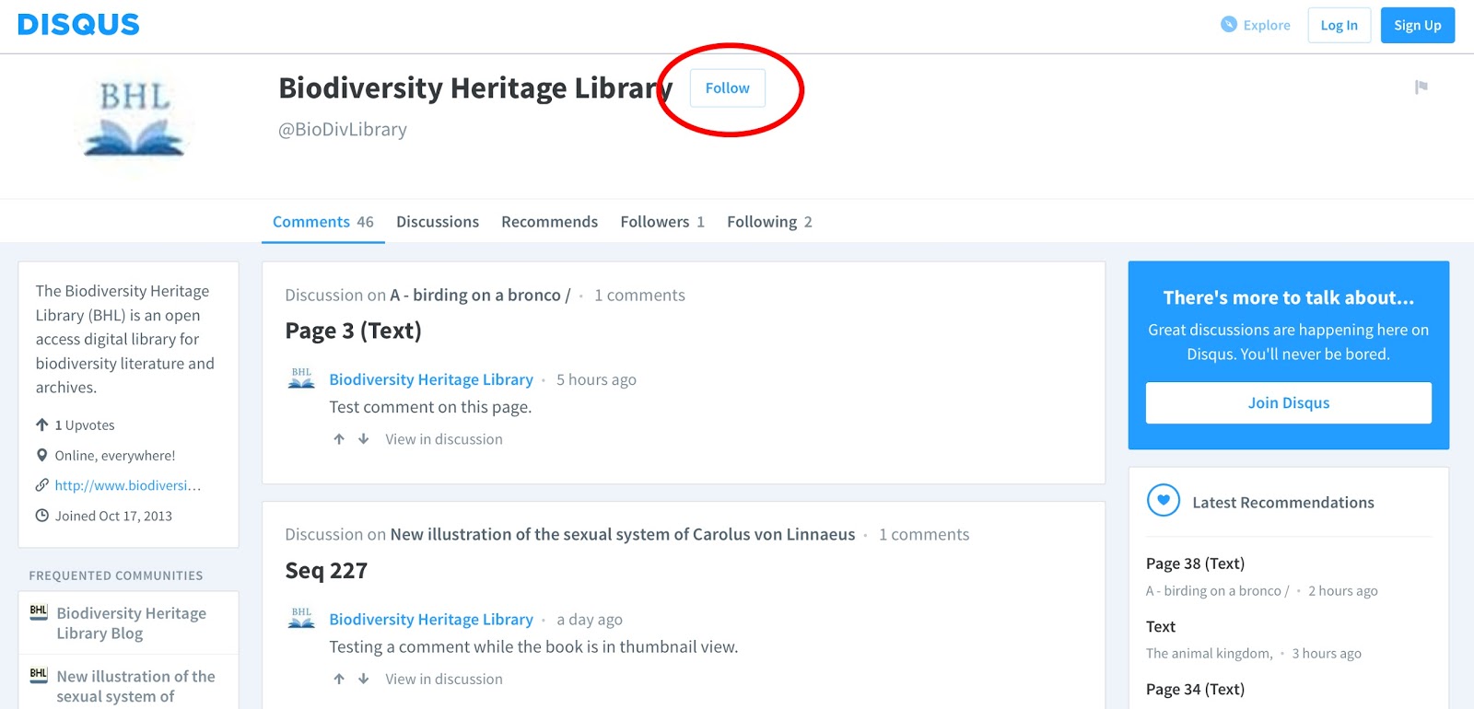Flag this profile with the flag icon
The height and width of the screenshot is (709, 1474).
point(1421,87)
